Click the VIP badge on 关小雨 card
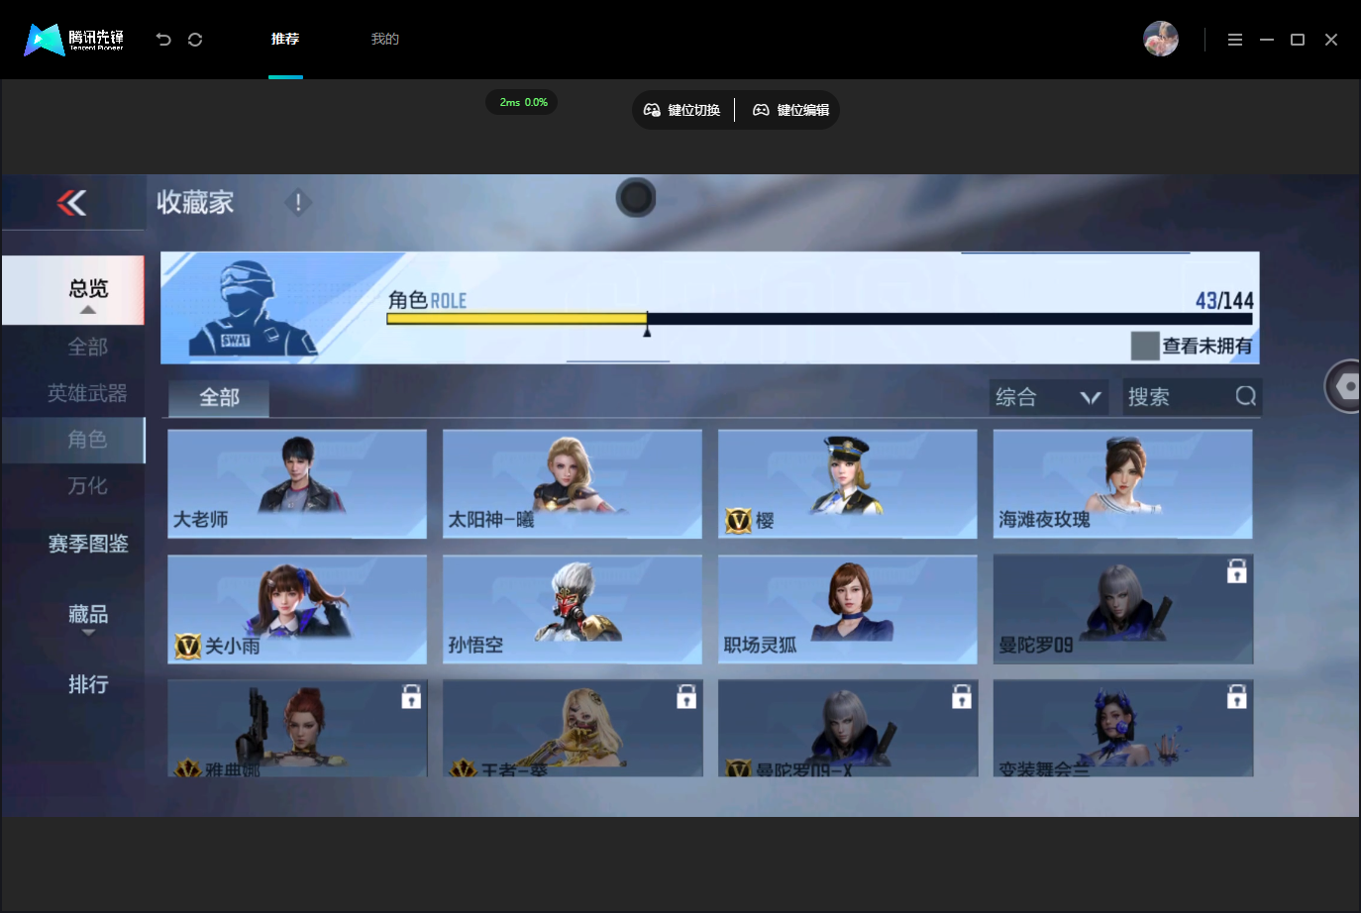The height and width of the screenshot is (913, 1361). (187, 646)
